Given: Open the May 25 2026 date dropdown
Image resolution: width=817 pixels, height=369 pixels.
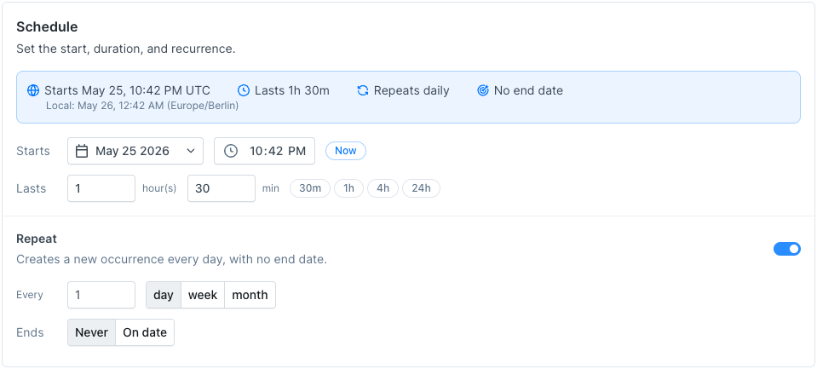Looking at the screenshot, I should point(135,151).
